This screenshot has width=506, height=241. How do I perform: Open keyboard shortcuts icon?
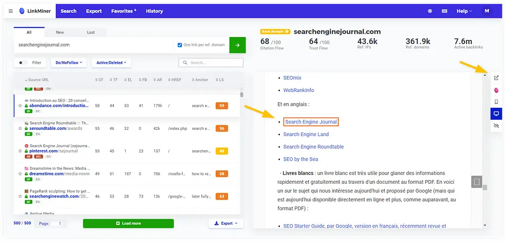point(445,11)
